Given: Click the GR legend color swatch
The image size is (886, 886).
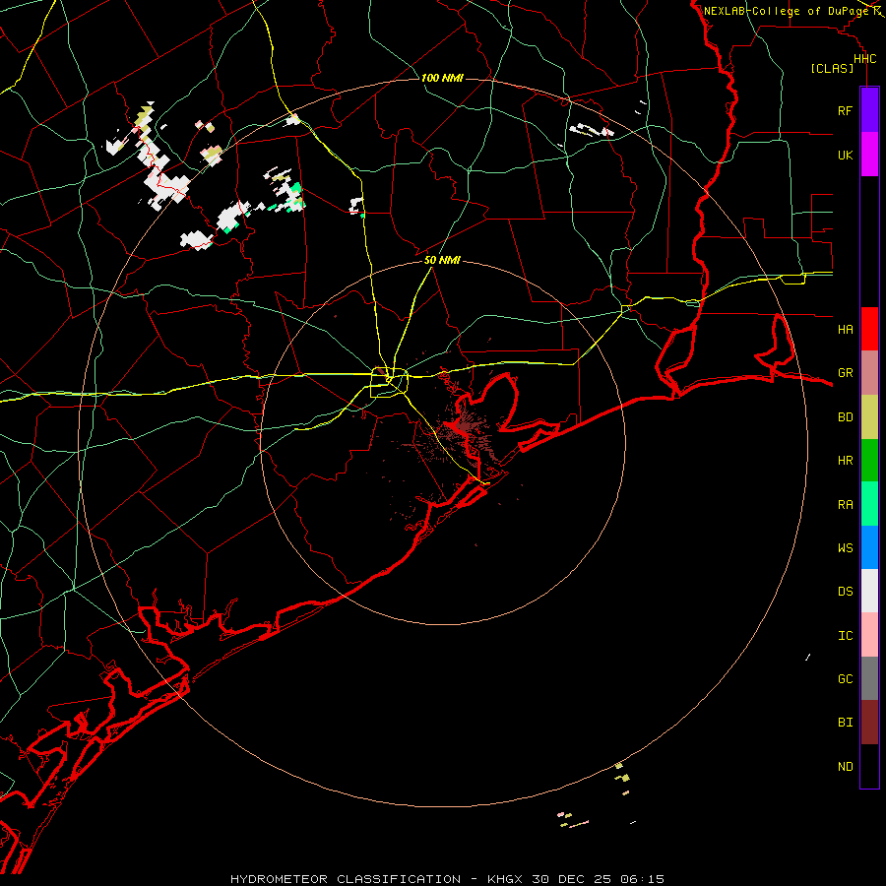Looking at the screenshot, I should point(869,373).
